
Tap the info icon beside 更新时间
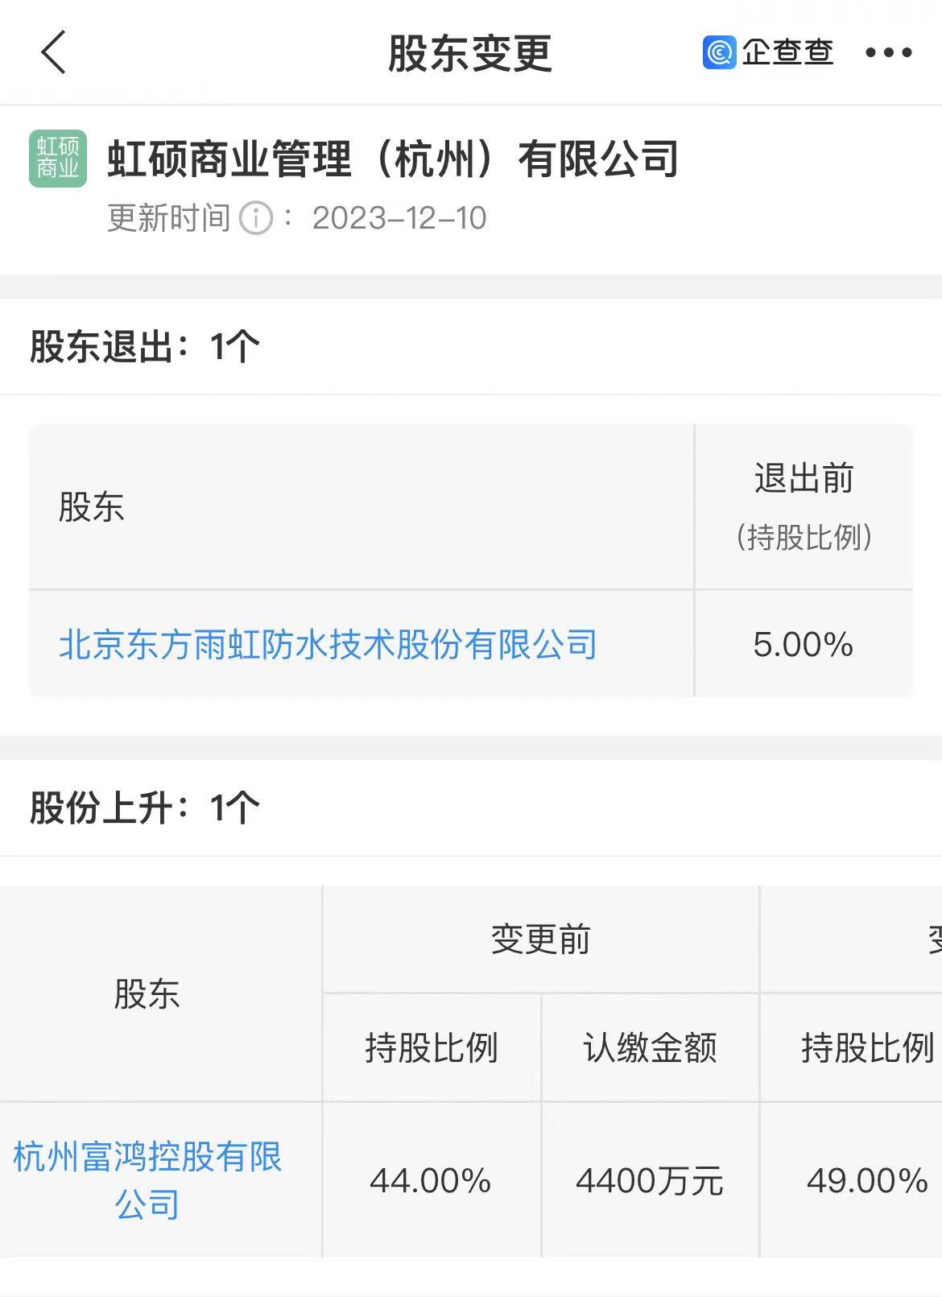tap(257, 218)
